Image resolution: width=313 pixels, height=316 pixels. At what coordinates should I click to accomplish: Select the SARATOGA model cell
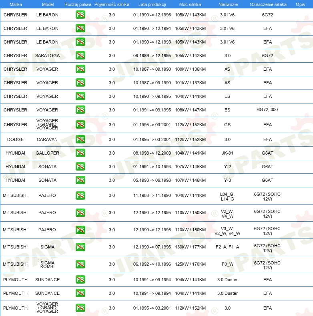[x=48, y=56]
